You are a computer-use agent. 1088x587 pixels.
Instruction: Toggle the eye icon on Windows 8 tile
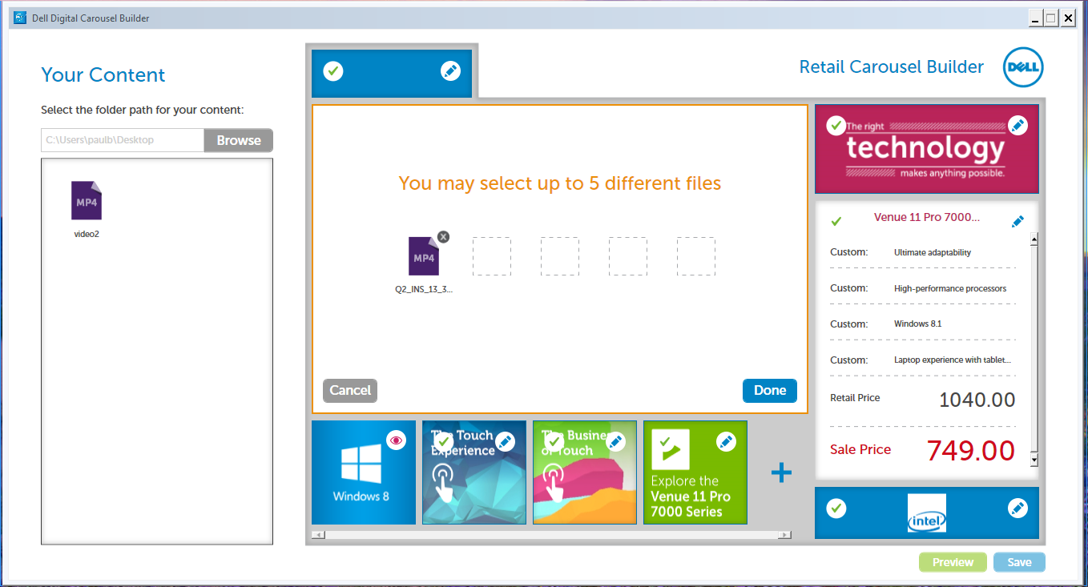coord(396,440)
